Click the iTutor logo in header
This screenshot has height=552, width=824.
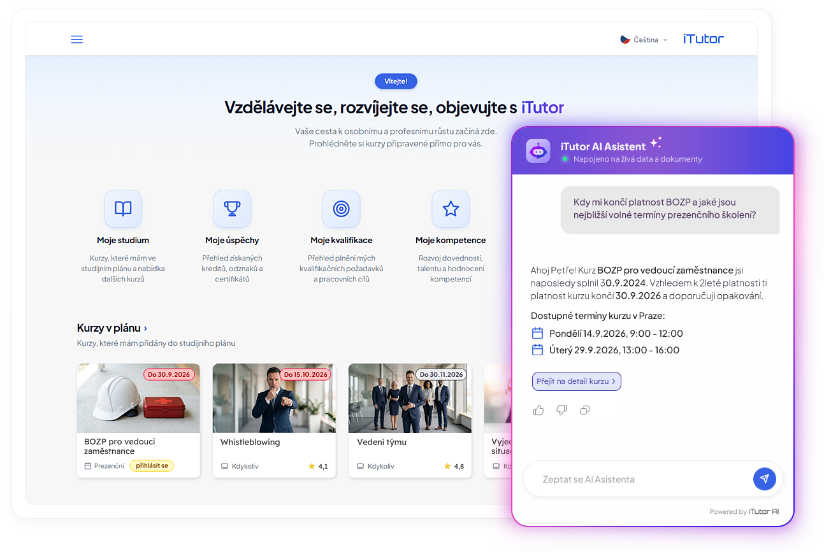point(704,39)
